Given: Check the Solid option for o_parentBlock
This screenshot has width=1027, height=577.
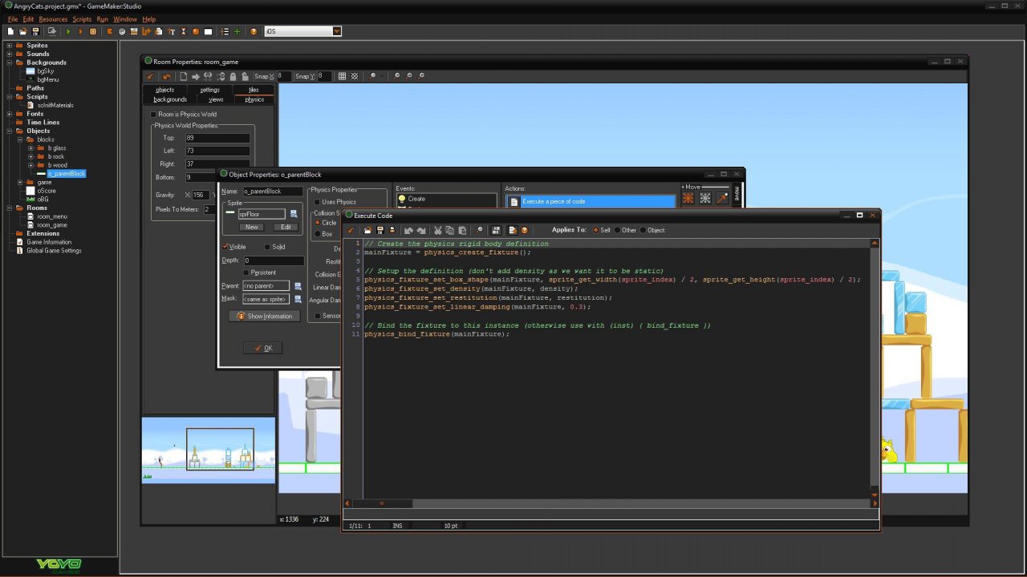Looking at the screenshot, I should pyautogui.click(x=266, y=246).
